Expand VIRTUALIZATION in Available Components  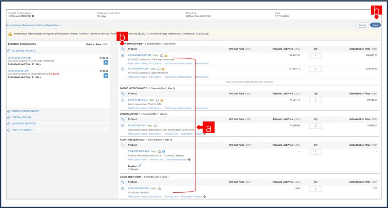pyautogui.click(x=9, y=118)
